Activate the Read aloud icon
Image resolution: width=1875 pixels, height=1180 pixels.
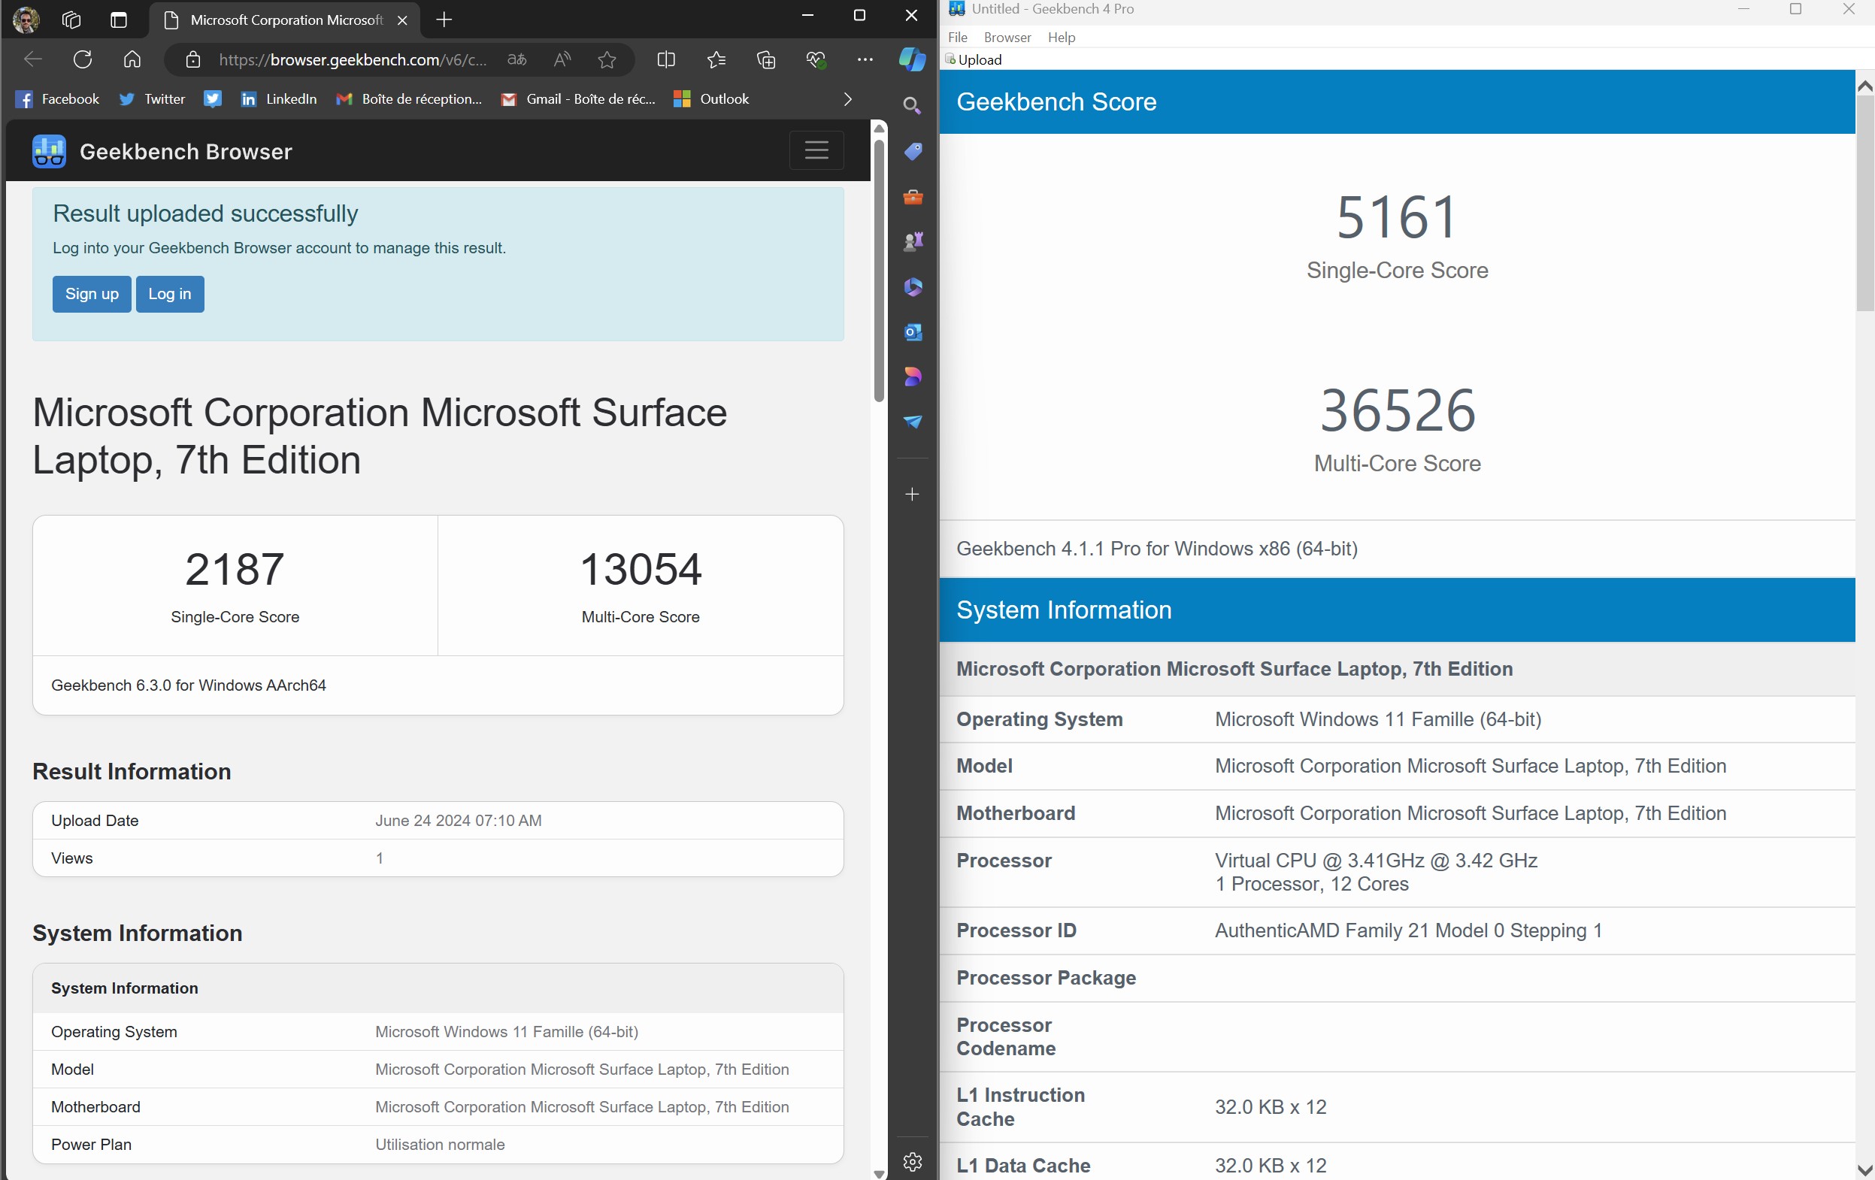(x=562, y=59)
